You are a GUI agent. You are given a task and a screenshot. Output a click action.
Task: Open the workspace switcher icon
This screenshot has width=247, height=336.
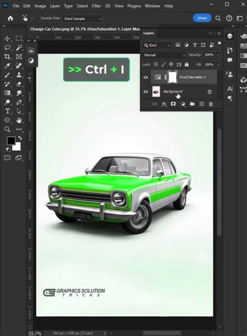[x=240, y=18]
